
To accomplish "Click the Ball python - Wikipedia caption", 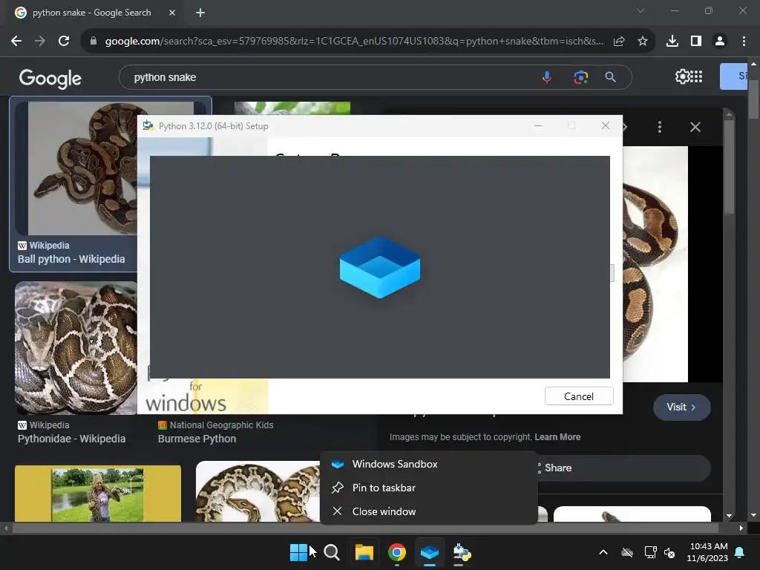I will coord(71,259).
